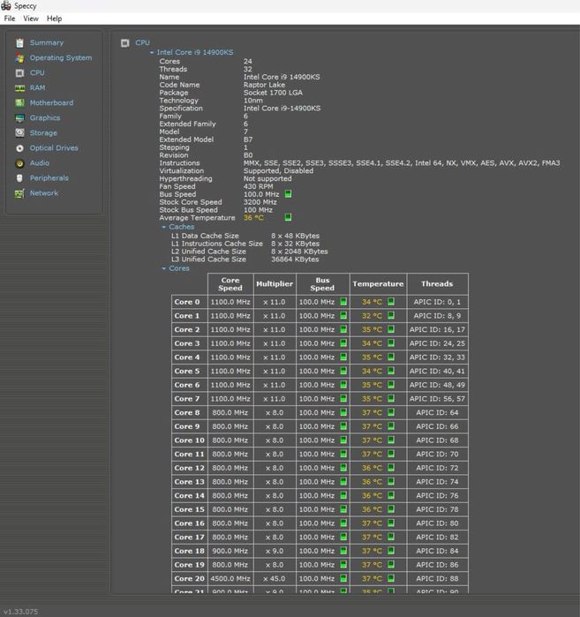The width and height of the screenshot is (580, 617).
Task: Click the Operating System Windows flag icon
Action: [x=19, y=58]
